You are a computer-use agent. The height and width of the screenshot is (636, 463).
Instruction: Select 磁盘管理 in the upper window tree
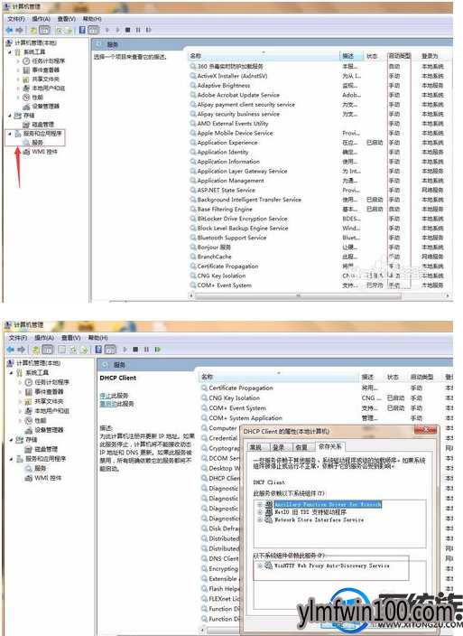coord(43,124)
